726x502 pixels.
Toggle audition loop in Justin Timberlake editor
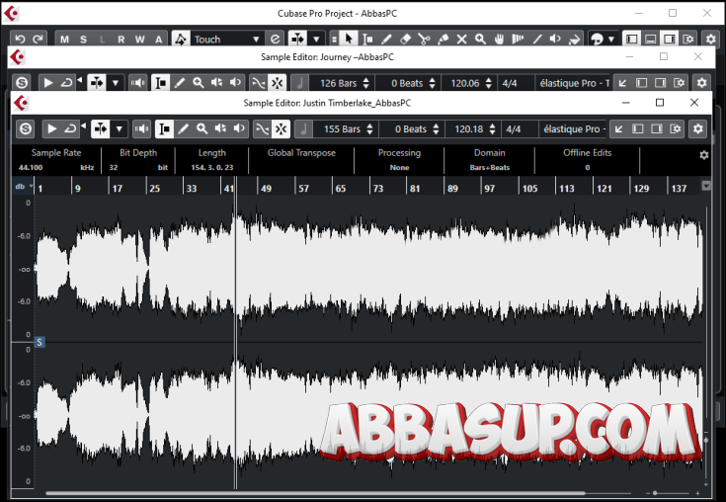pyautogui.click(x=70, y=128)
